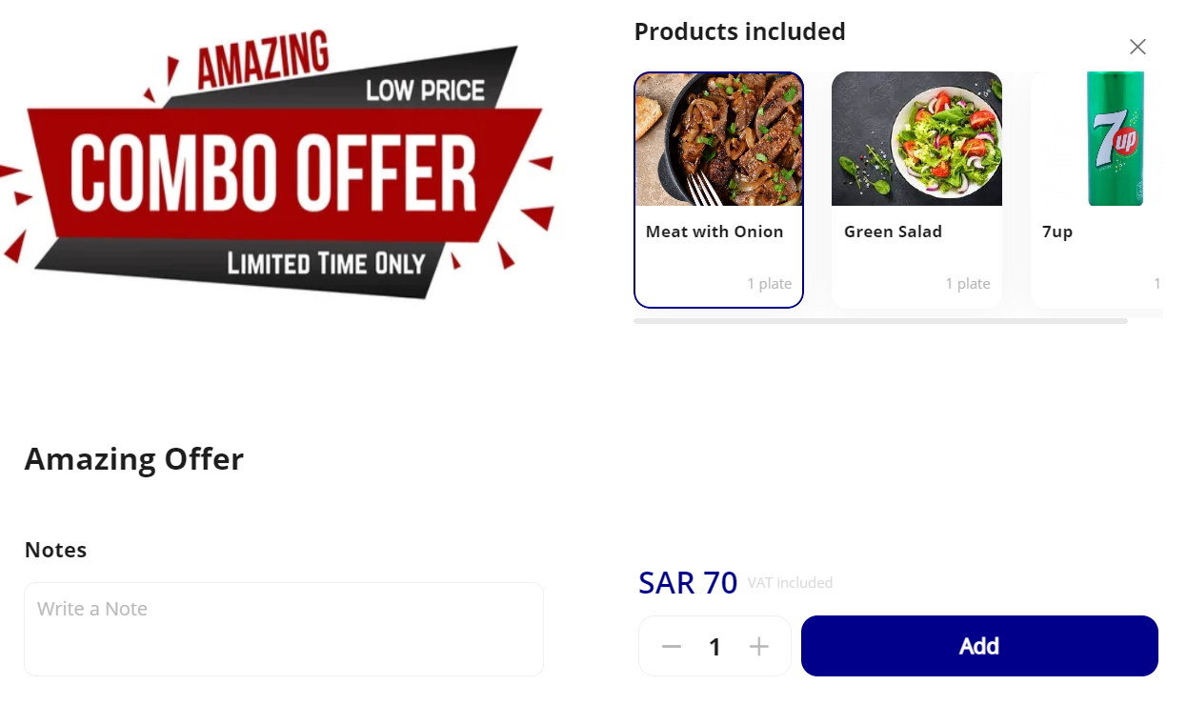Click the Meat with Onion label
Viewport: 1187px width, 705px height.
pyautogui.click(x=714, y=232)
